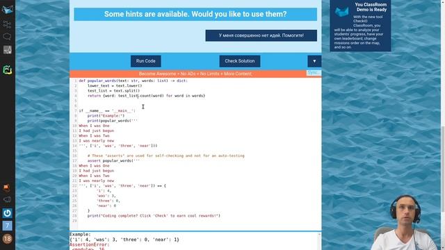Click the AssertionError message in output

[90, 244]
